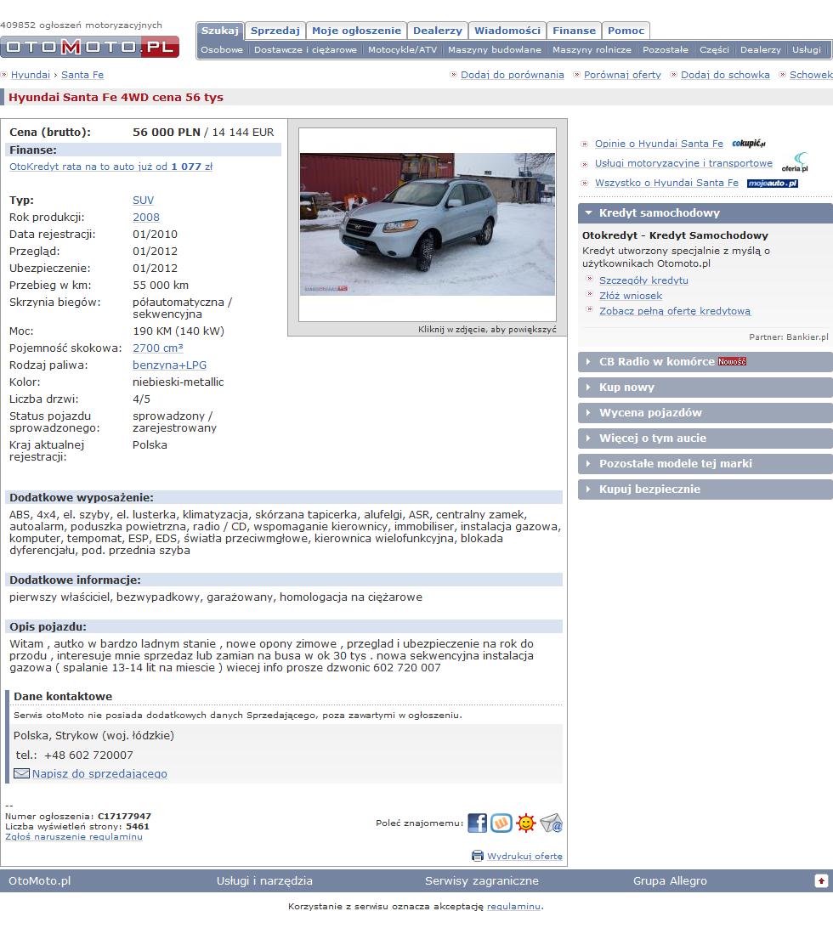Share the listing on Facebook
Viewport: 833px width, 928px height.
tap(477, 823)
